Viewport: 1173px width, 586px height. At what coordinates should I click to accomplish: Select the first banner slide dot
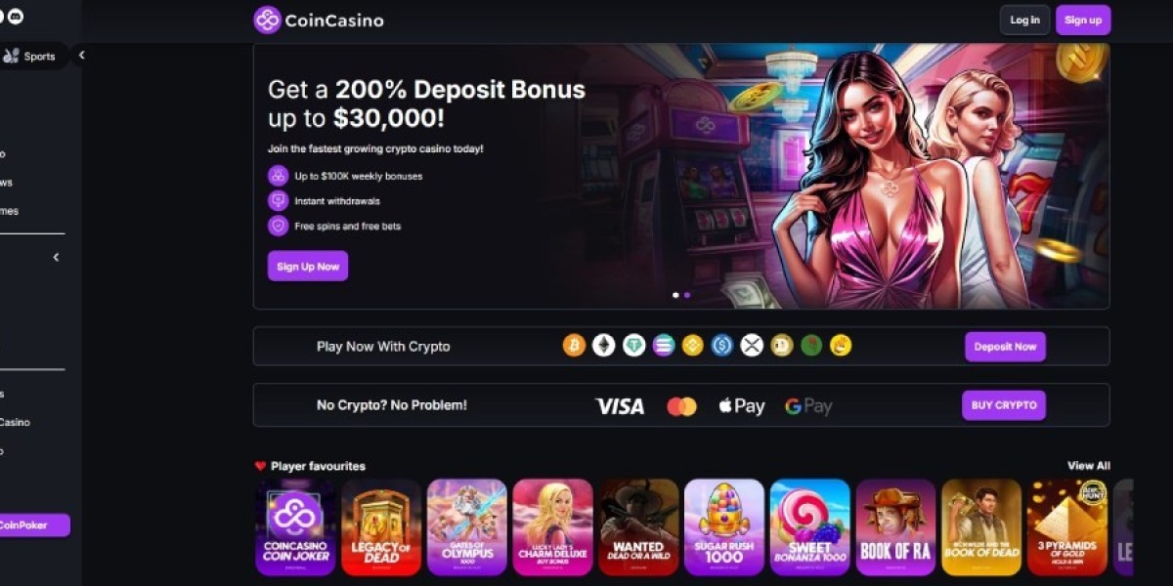click(x=675, y=294)
